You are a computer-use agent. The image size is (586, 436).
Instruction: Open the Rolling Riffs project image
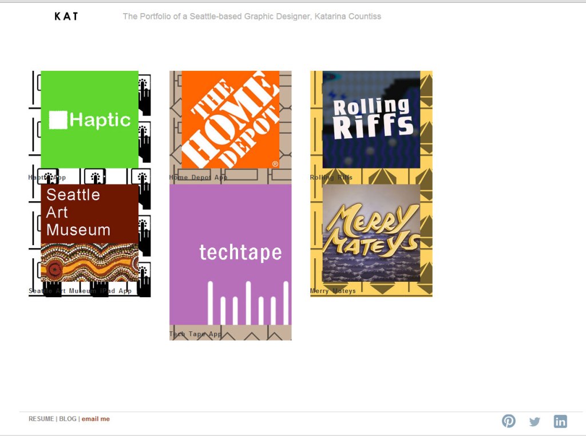[x=371, y=119]
